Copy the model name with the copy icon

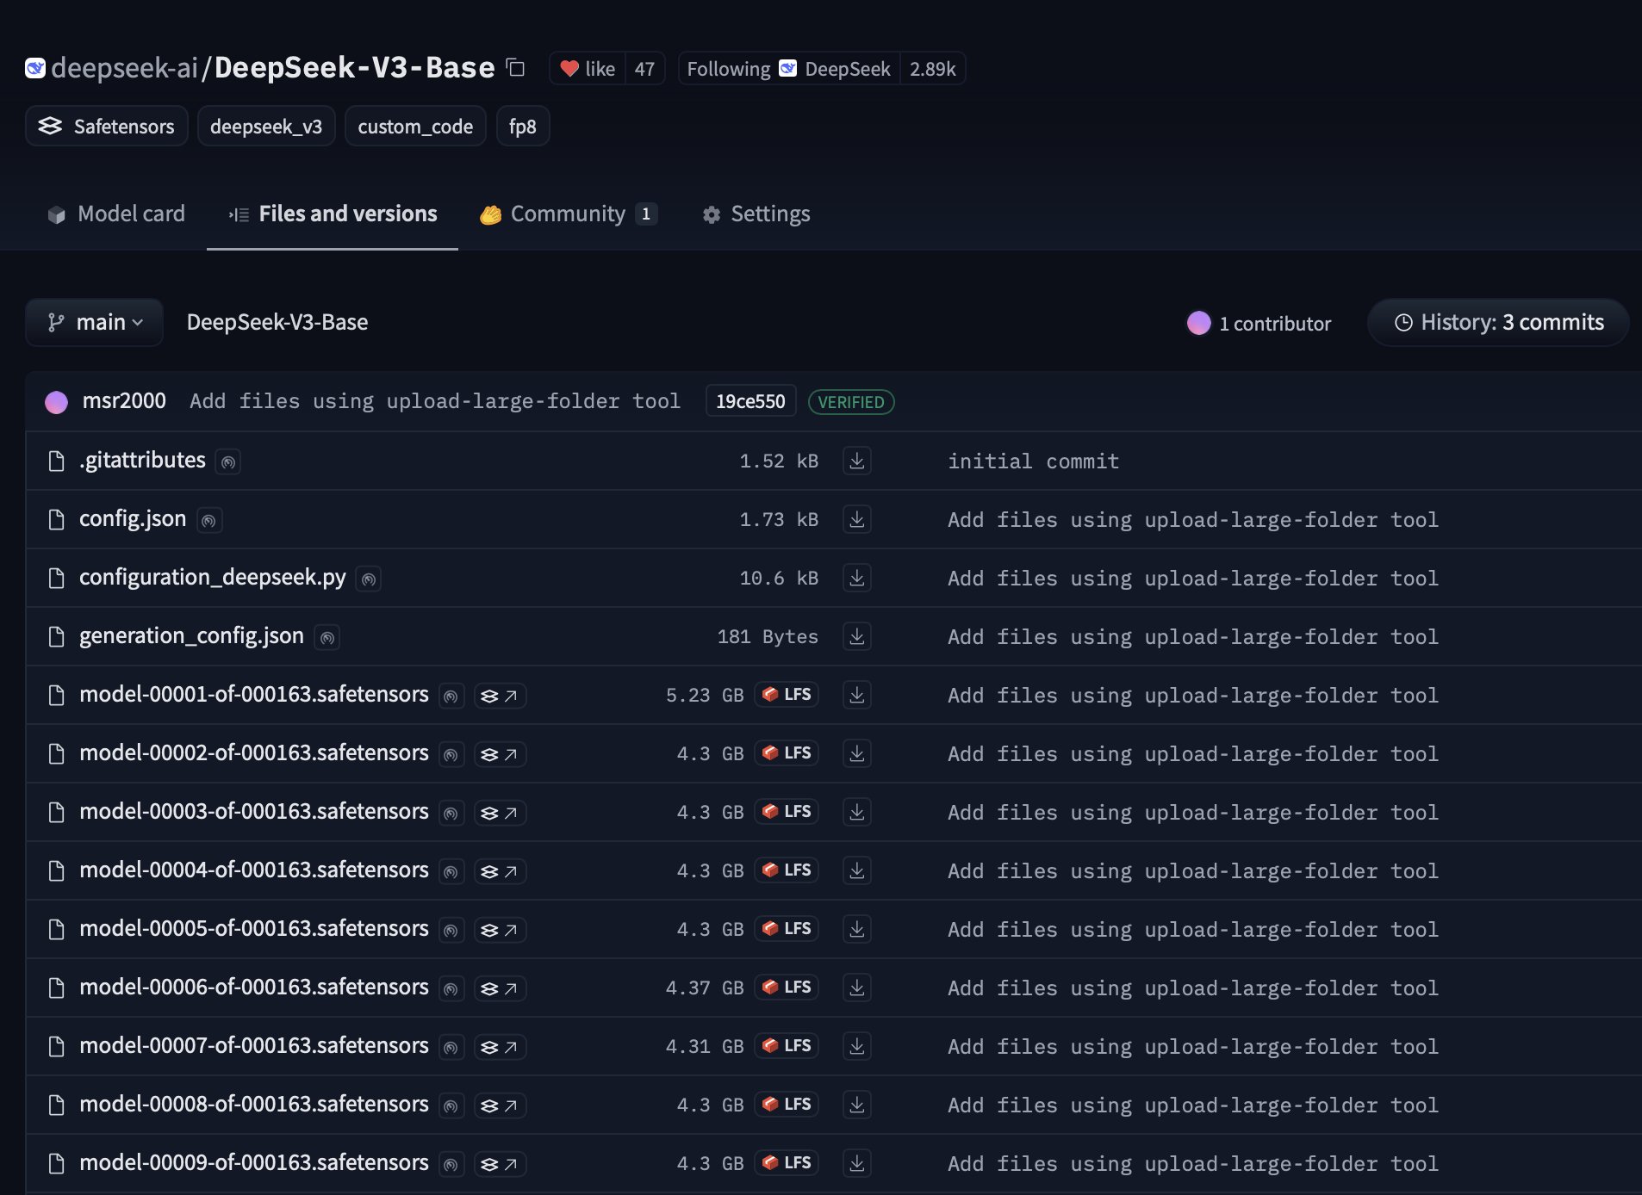515,67
